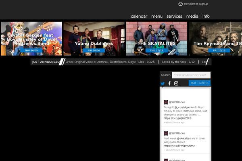Show the Instagram feed tab

coord(176,83)
